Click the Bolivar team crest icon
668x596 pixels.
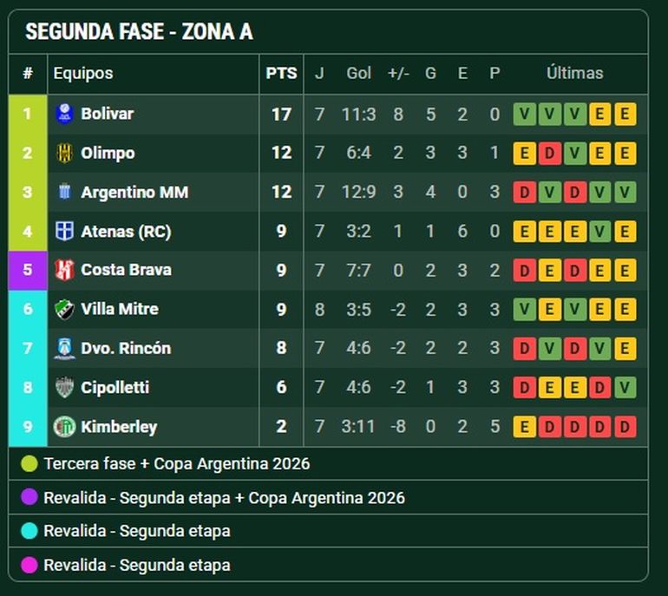(x=64, y=114)
